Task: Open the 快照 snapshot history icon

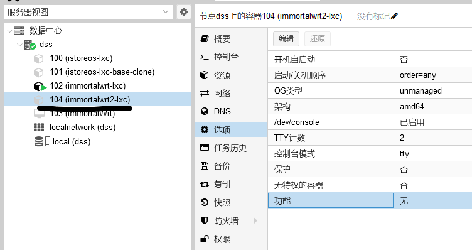Action: [205, 202]
